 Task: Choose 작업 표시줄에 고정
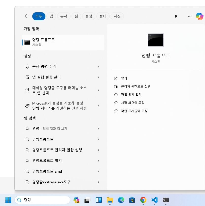(x=134, y=111)
